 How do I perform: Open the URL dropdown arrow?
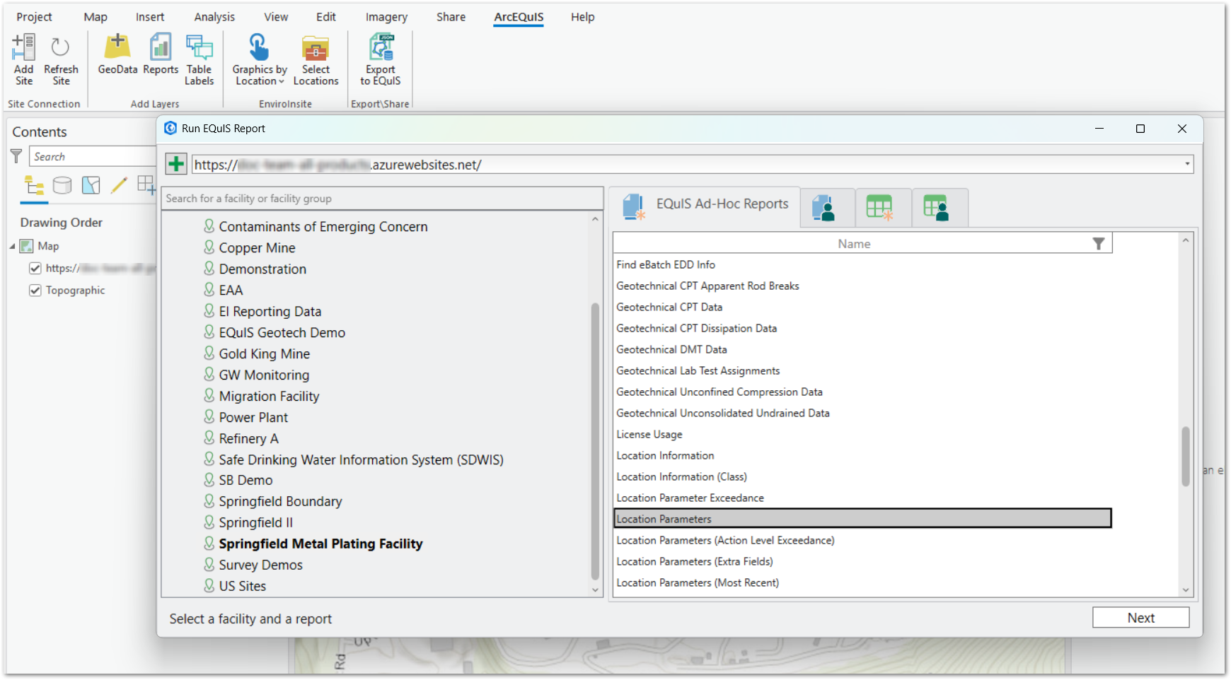(1187, 165)
